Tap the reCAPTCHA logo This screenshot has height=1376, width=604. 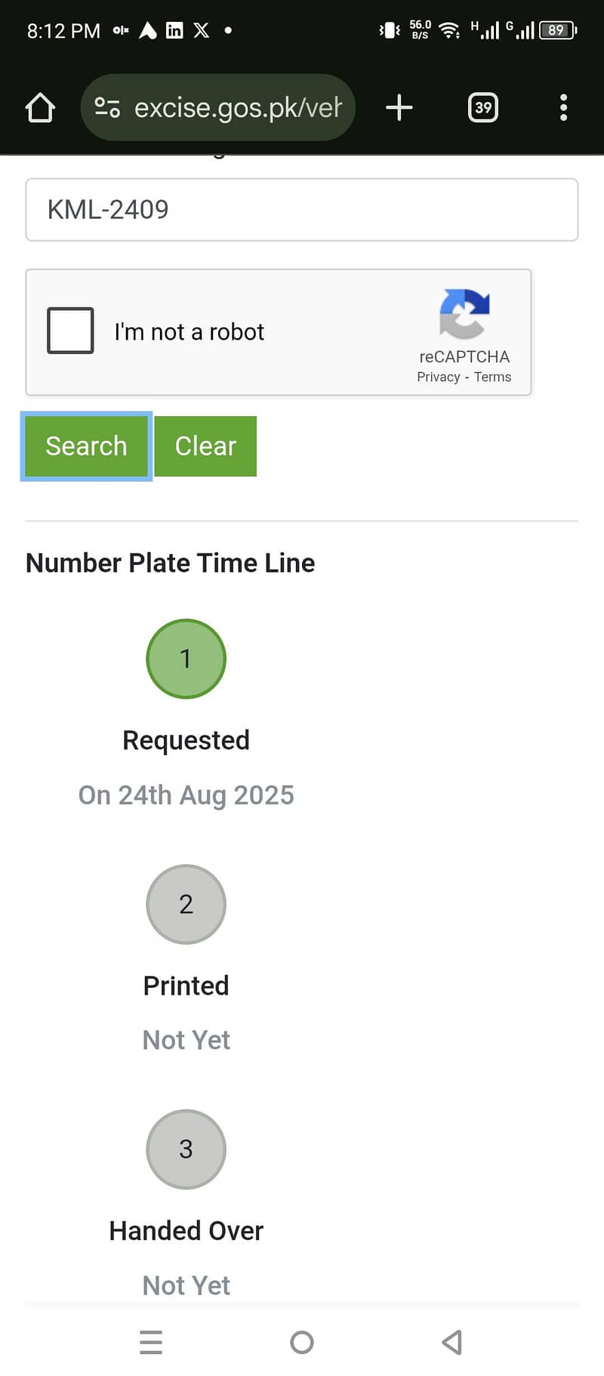464,313
